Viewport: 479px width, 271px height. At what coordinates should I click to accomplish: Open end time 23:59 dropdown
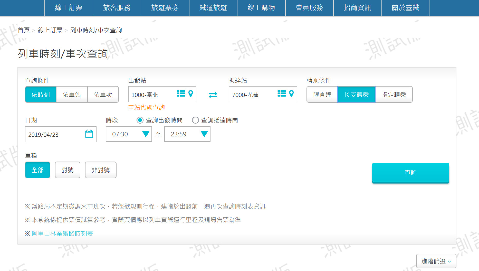[x=187, y=134]
